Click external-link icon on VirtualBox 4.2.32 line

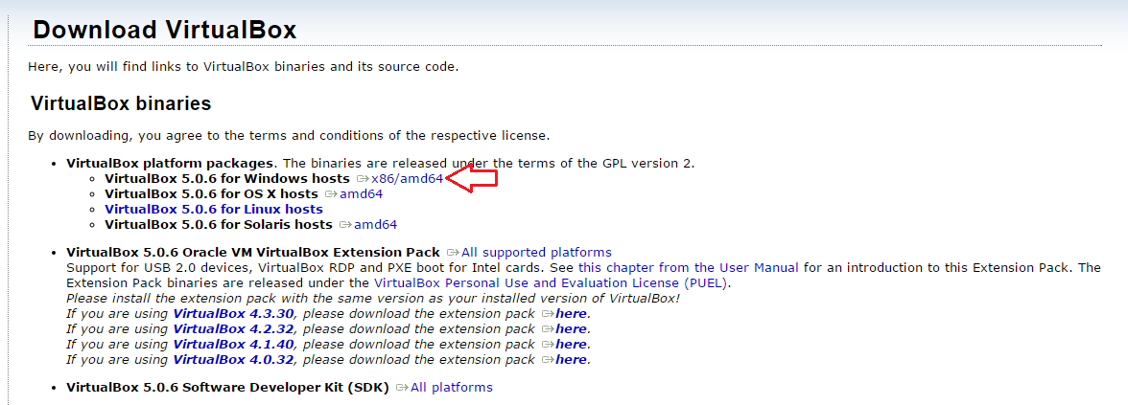point(548,329)
